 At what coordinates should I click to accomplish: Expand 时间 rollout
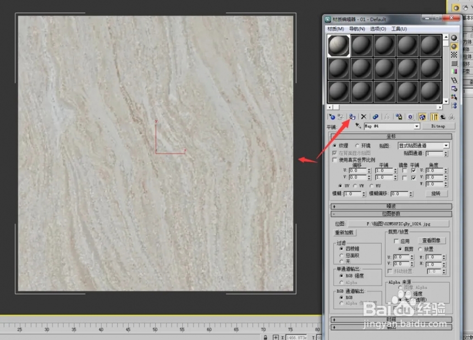391,320
